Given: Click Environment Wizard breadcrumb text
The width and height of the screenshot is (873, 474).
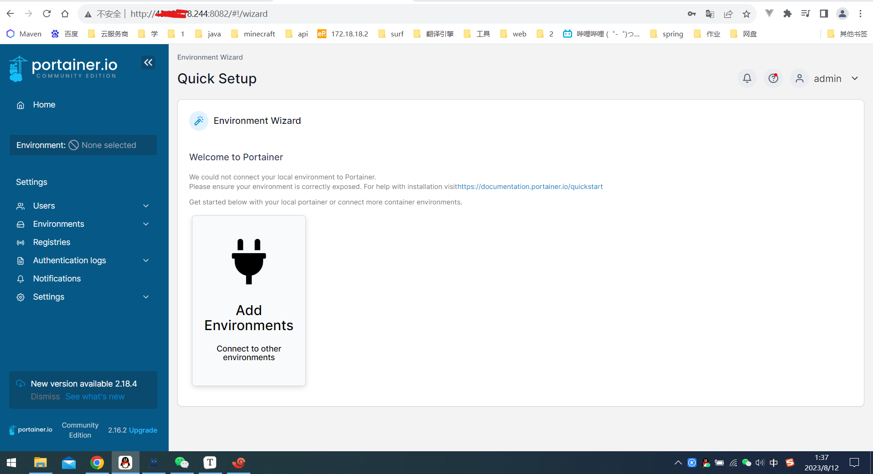Looking at the screenshot, I should (x=210, y=57).
